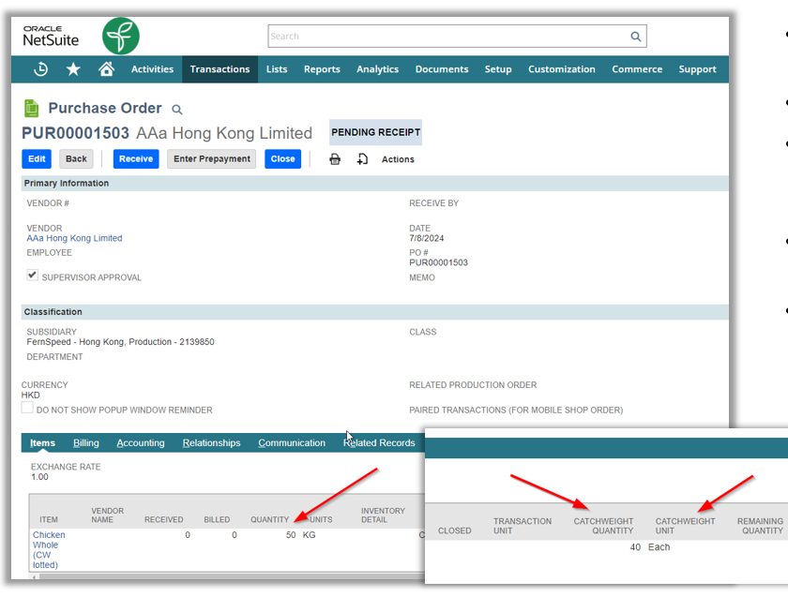Click the Enter Prepayment button
The width and height of the screenshot is (788, 597).
pyautogui.click(x=212, y=158)
